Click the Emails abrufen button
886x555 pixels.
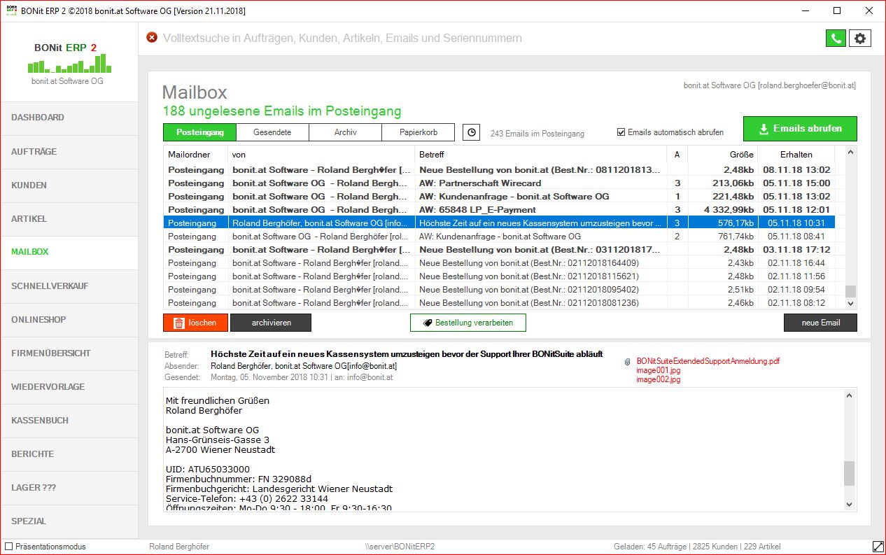click(x=800, y=129)
